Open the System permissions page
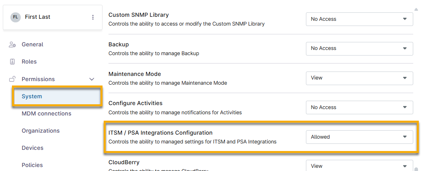This screenshot has width=422, height=171. 32,96
